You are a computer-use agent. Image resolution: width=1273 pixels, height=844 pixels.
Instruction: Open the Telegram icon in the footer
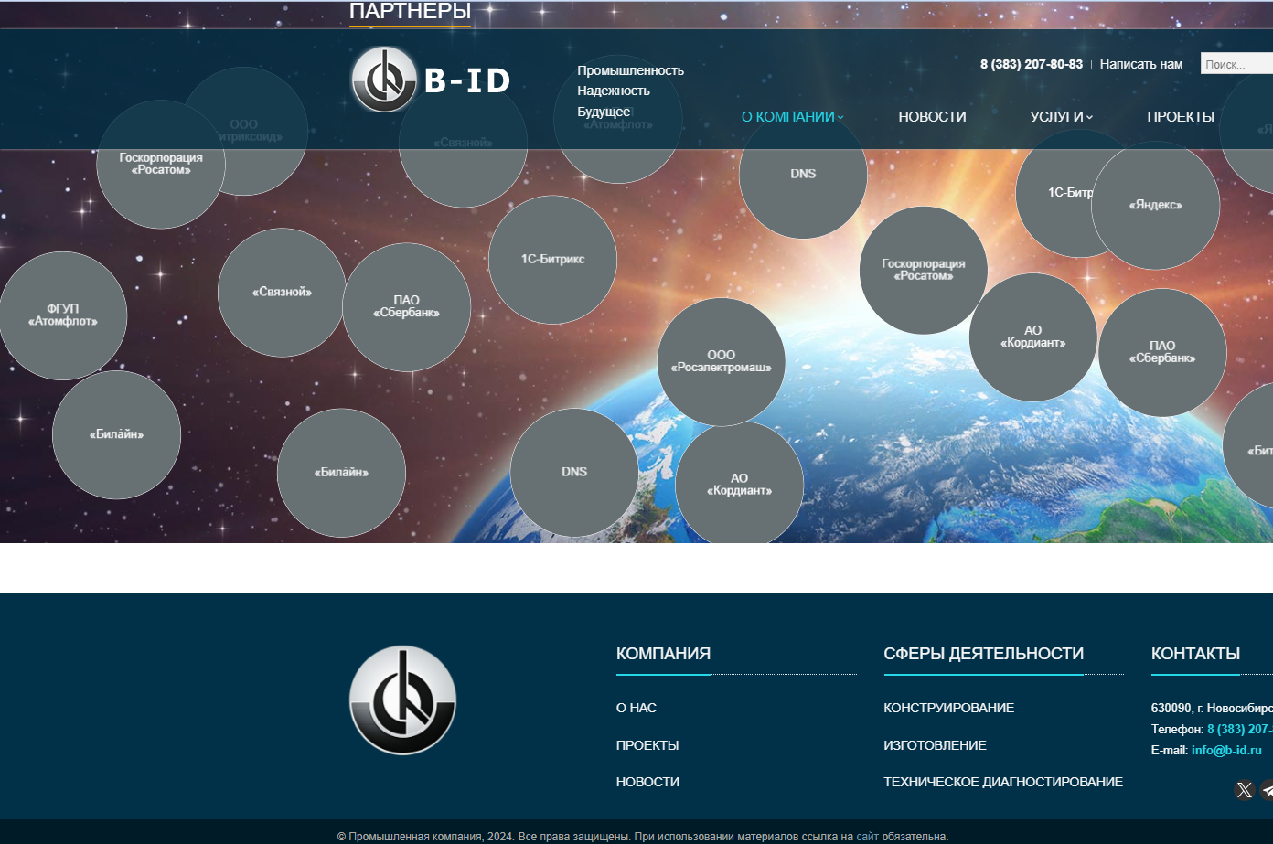coord(1267,790)
